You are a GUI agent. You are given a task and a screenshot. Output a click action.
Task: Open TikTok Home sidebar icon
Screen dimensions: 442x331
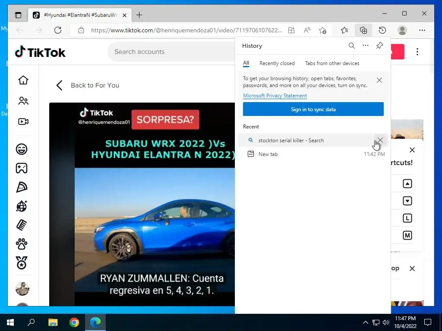point(23,80)
